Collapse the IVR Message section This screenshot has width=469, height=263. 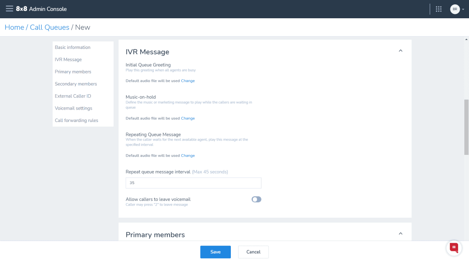(400, 51)
